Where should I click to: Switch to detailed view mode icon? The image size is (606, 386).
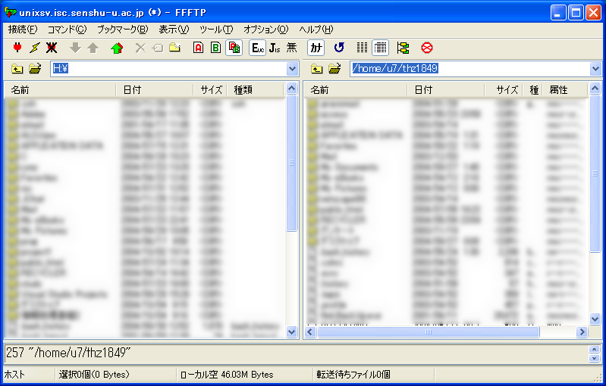tap(380, 48)
